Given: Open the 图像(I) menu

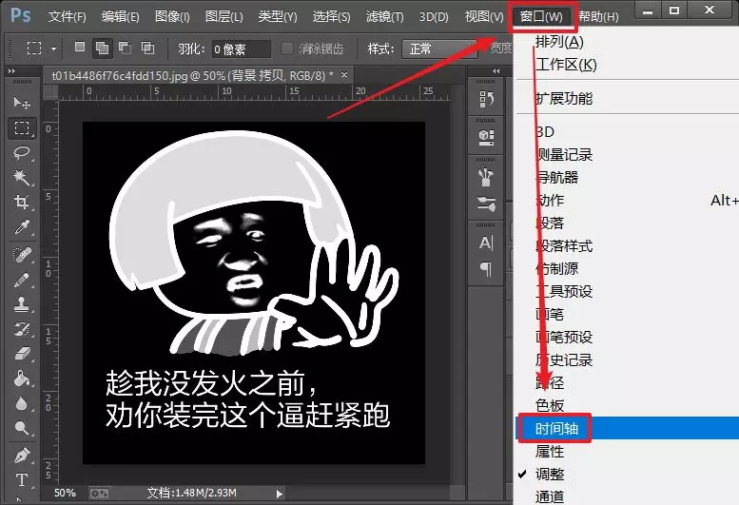Looking at the screenshot, I should click(x=172, y=17).
